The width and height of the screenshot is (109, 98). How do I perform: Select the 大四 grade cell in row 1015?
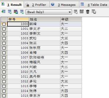(x=71, y=96)
